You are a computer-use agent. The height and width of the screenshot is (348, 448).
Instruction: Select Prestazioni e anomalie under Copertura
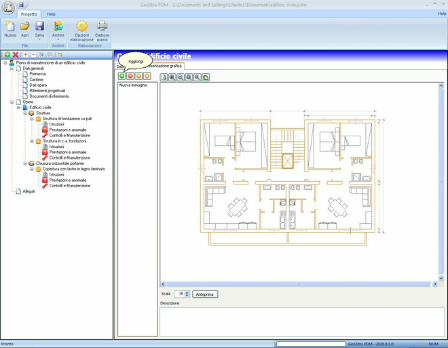click(68, 180)
